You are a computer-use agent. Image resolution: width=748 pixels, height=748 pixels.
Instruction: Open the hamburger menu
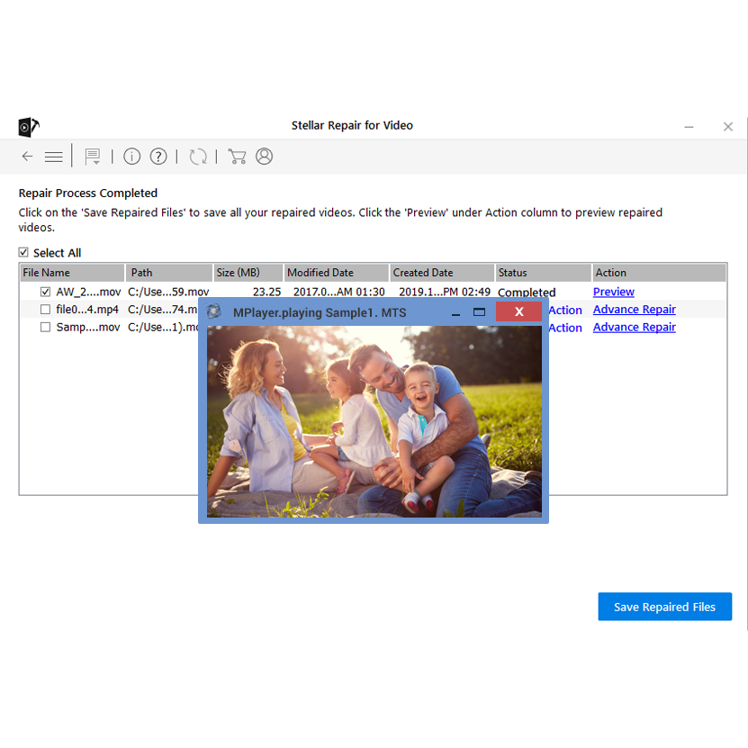[x=53, y=157]
